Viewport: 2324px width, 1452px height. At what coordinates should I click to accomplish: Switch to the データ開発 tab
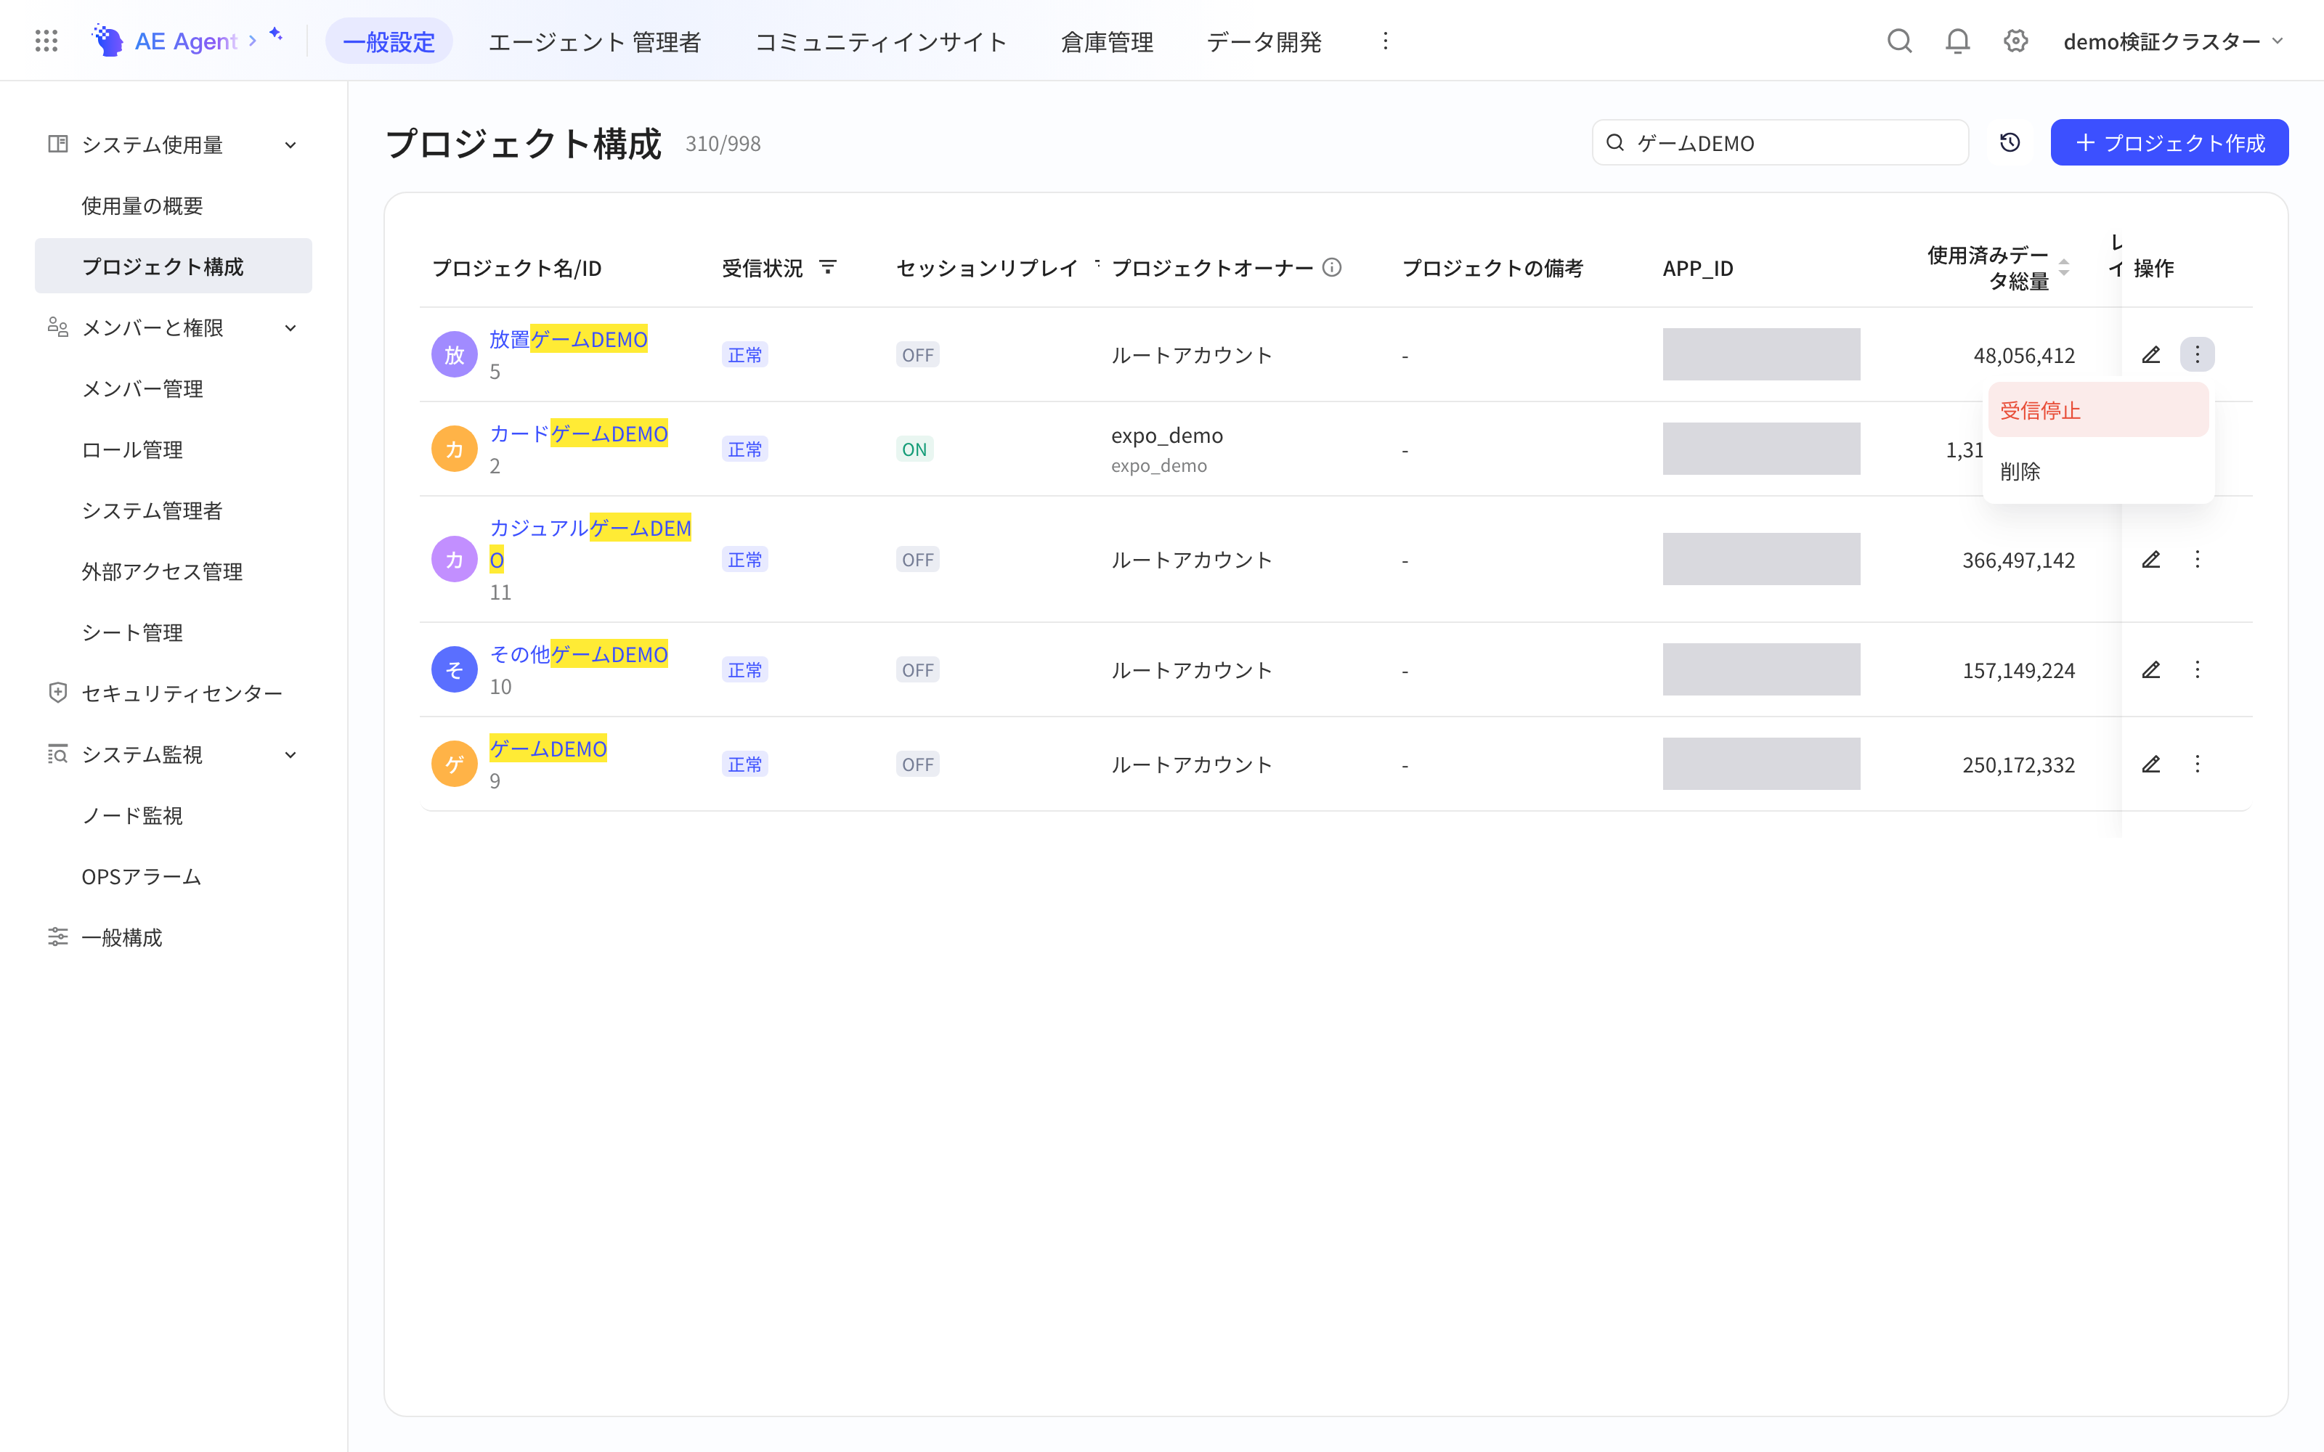tap(1264, 41)
